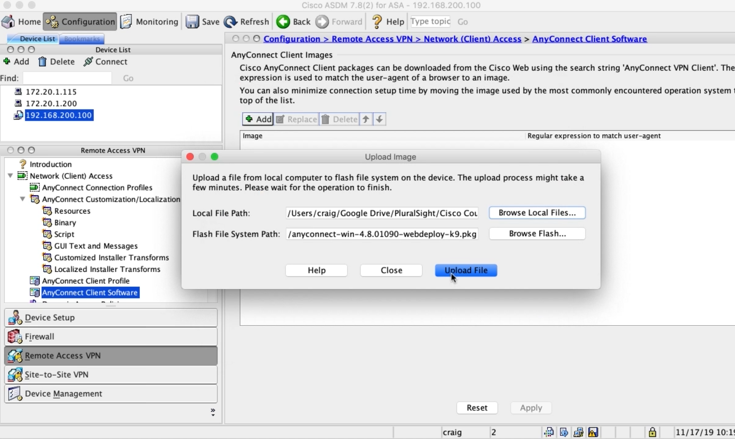This screenshot has width=735, height=439.
Task: Switch to the Bookmarks tab
Action: coord(82,39)
